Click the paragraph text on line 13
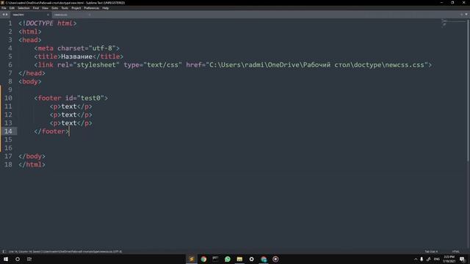 coord(69,123)
